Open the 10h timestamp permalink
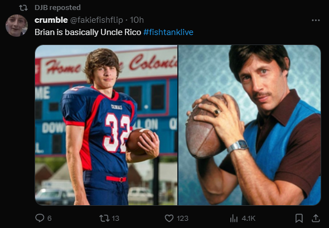Viewport: 329px width, 228px height. pyautogui.click(x=137, y=20)
